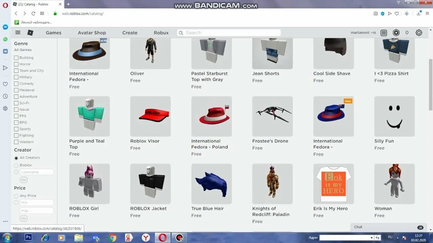Click the Roblox search field

(x=229, y=33)
